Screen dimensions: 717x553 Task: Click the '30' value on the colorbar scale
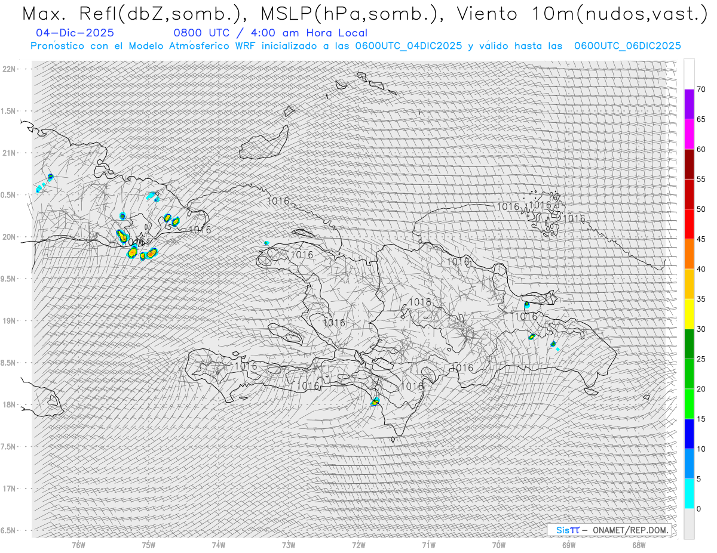pos(701,329)
